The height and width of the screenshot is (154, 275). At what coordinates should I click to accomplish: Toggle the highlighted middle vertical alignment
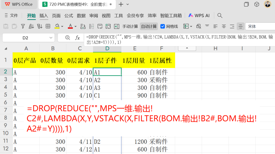[x=240, y=26]
